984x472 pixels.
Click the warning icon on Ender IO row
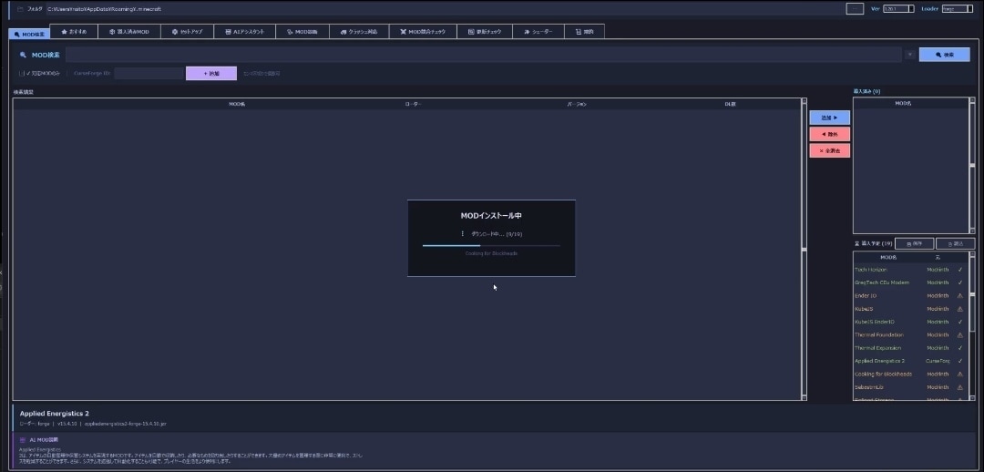pyautogui.click(x=960, y=295)
